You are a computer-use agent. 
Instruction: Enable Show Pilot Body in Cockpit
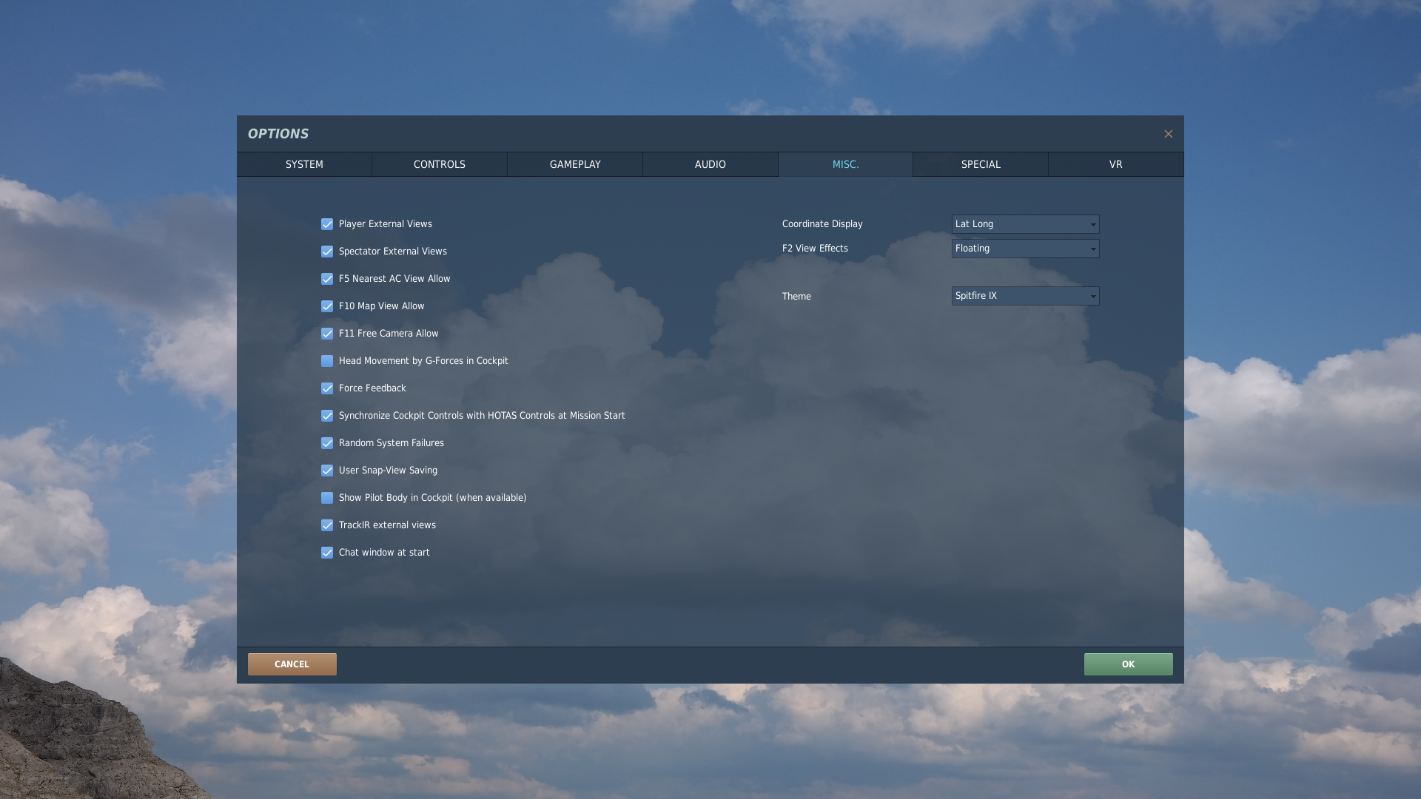point(327,498)
